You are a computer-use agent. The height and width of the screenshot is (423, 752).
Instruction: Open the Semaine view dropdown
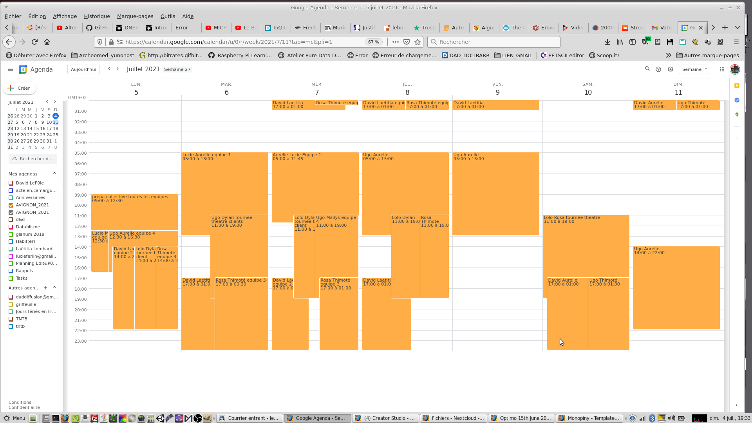click(694, 69)
